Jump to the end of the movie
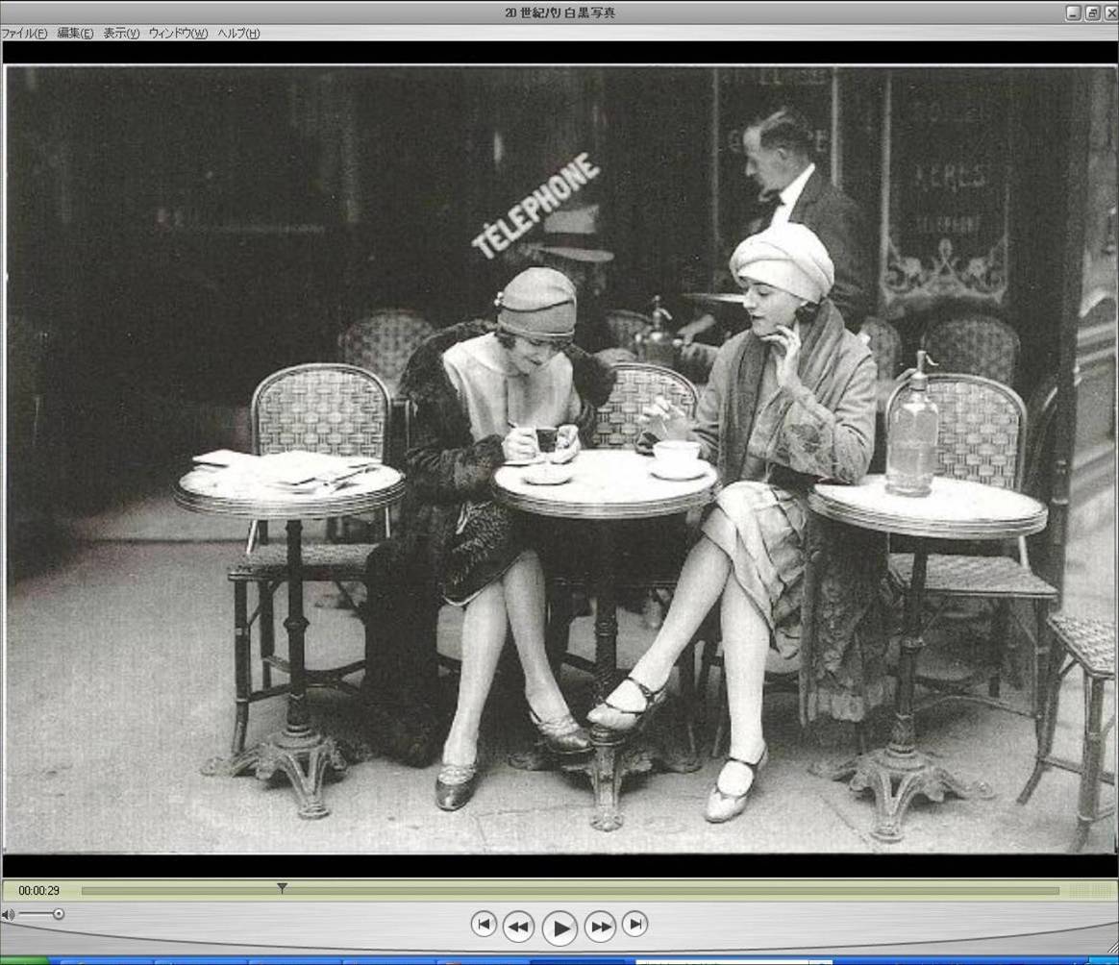Viewport: 1119px width, 965px height. (x=635, y=925)
